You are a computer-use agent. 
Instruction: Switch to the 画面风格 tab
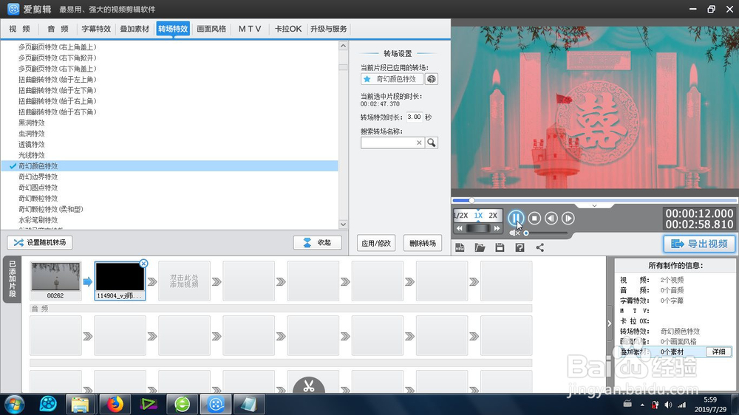coord(211,29)
